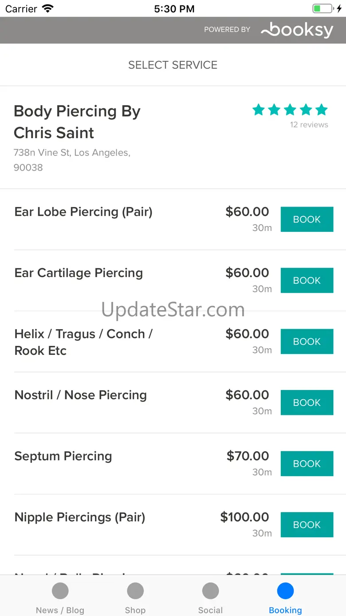This screenshot has width=346, height=616.
Task: Select the Booking tab
Action: click(x=285, y=598)
